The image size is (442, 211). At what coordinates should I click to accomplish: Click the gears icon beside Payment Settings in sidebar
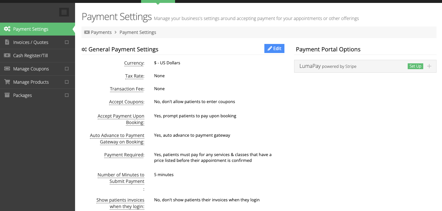pyautogui.click(x=7, y=29)
